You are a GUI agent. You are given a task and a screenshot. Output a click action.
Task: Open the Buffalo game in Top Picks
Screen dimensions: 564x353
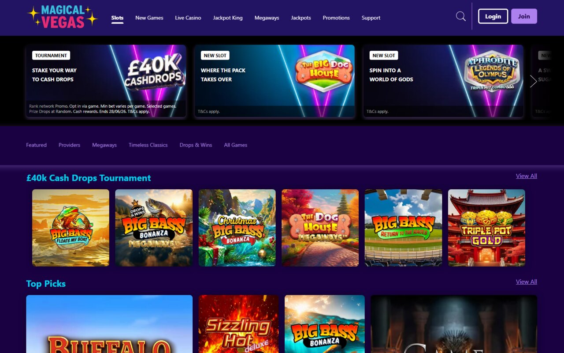pyautogui.click(x=109, y=324)
